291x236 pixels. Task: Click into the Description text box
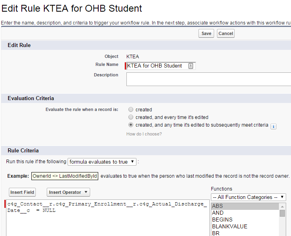pos(208,79)
